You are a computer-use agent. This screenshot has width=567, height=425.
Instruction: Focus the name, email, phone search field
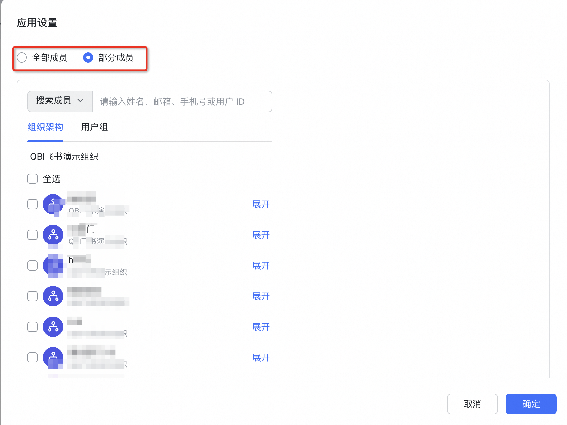tap(182, 101)
